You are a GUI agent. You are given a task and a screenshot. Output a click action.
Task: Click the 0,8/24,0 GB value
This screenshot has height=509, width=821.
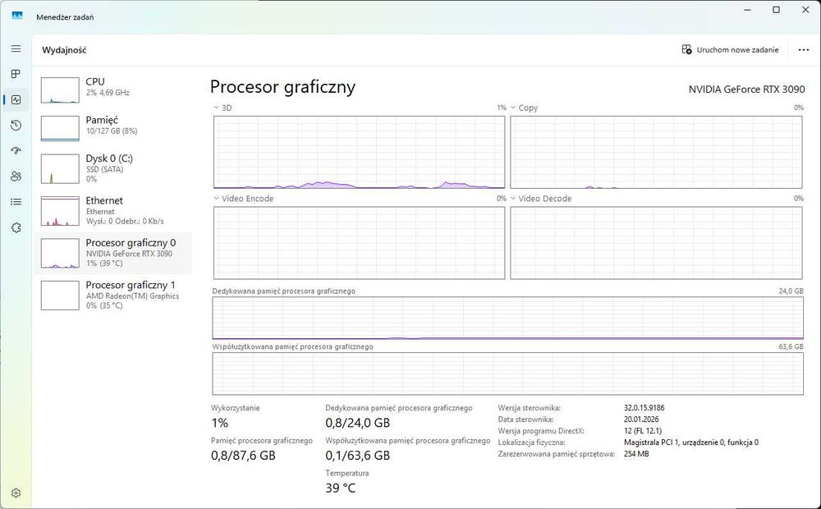tap(358, 423)
